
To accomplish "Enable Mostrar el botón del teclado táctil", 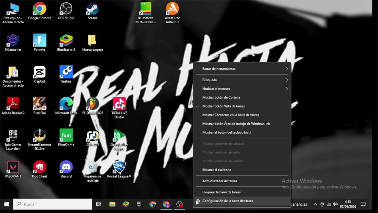I will (x=242, y=133).
